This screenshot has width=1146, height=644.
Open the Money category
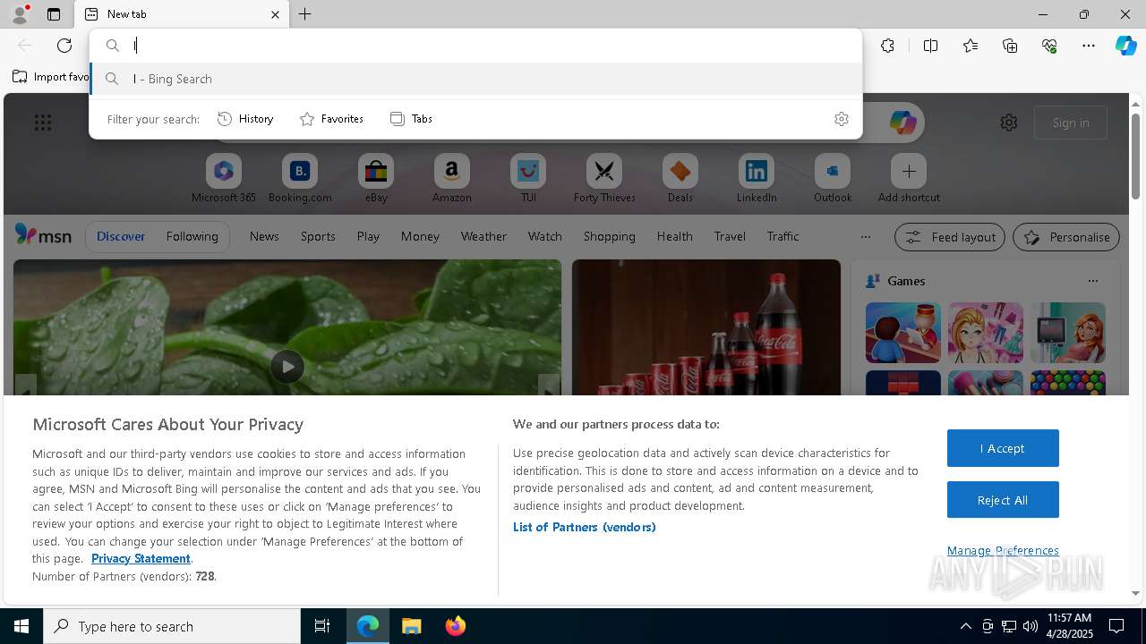pyautogui.click(x=420, y=236)
